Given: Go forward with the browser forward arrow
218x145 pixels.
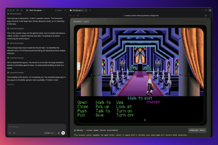Looking at the screenshot, I should (x=74, y=16).
